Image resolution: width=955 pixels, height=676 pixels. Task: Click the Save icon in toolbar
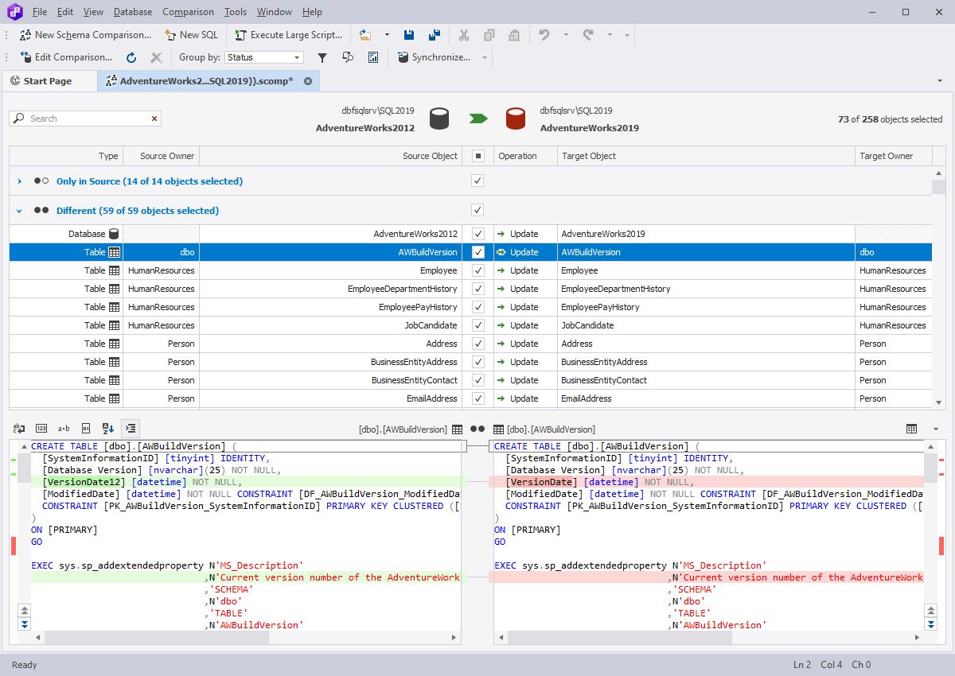pyautogui.click(x=409, y=35)
